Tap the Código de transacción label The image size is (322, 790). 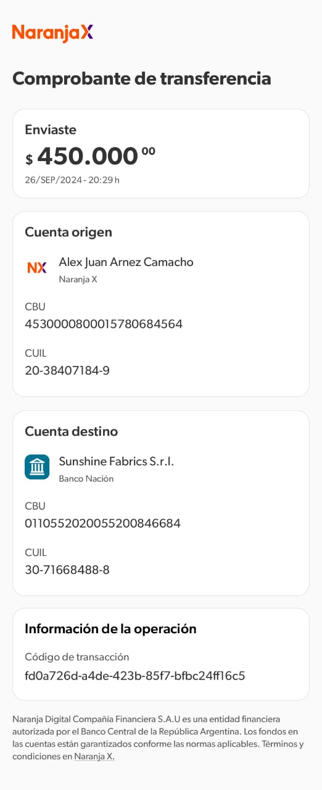(x=77, y=657)
